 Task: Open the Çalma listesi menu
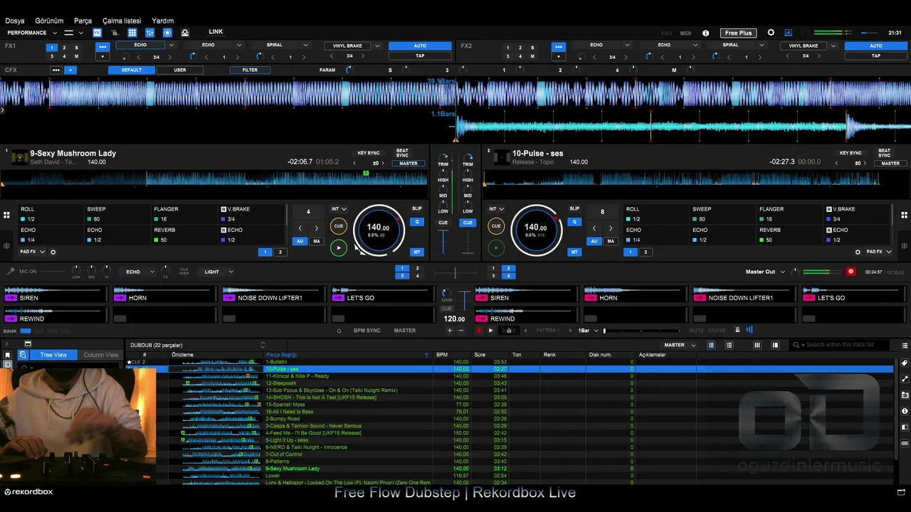pyautogui.click(x=122, y=21)
